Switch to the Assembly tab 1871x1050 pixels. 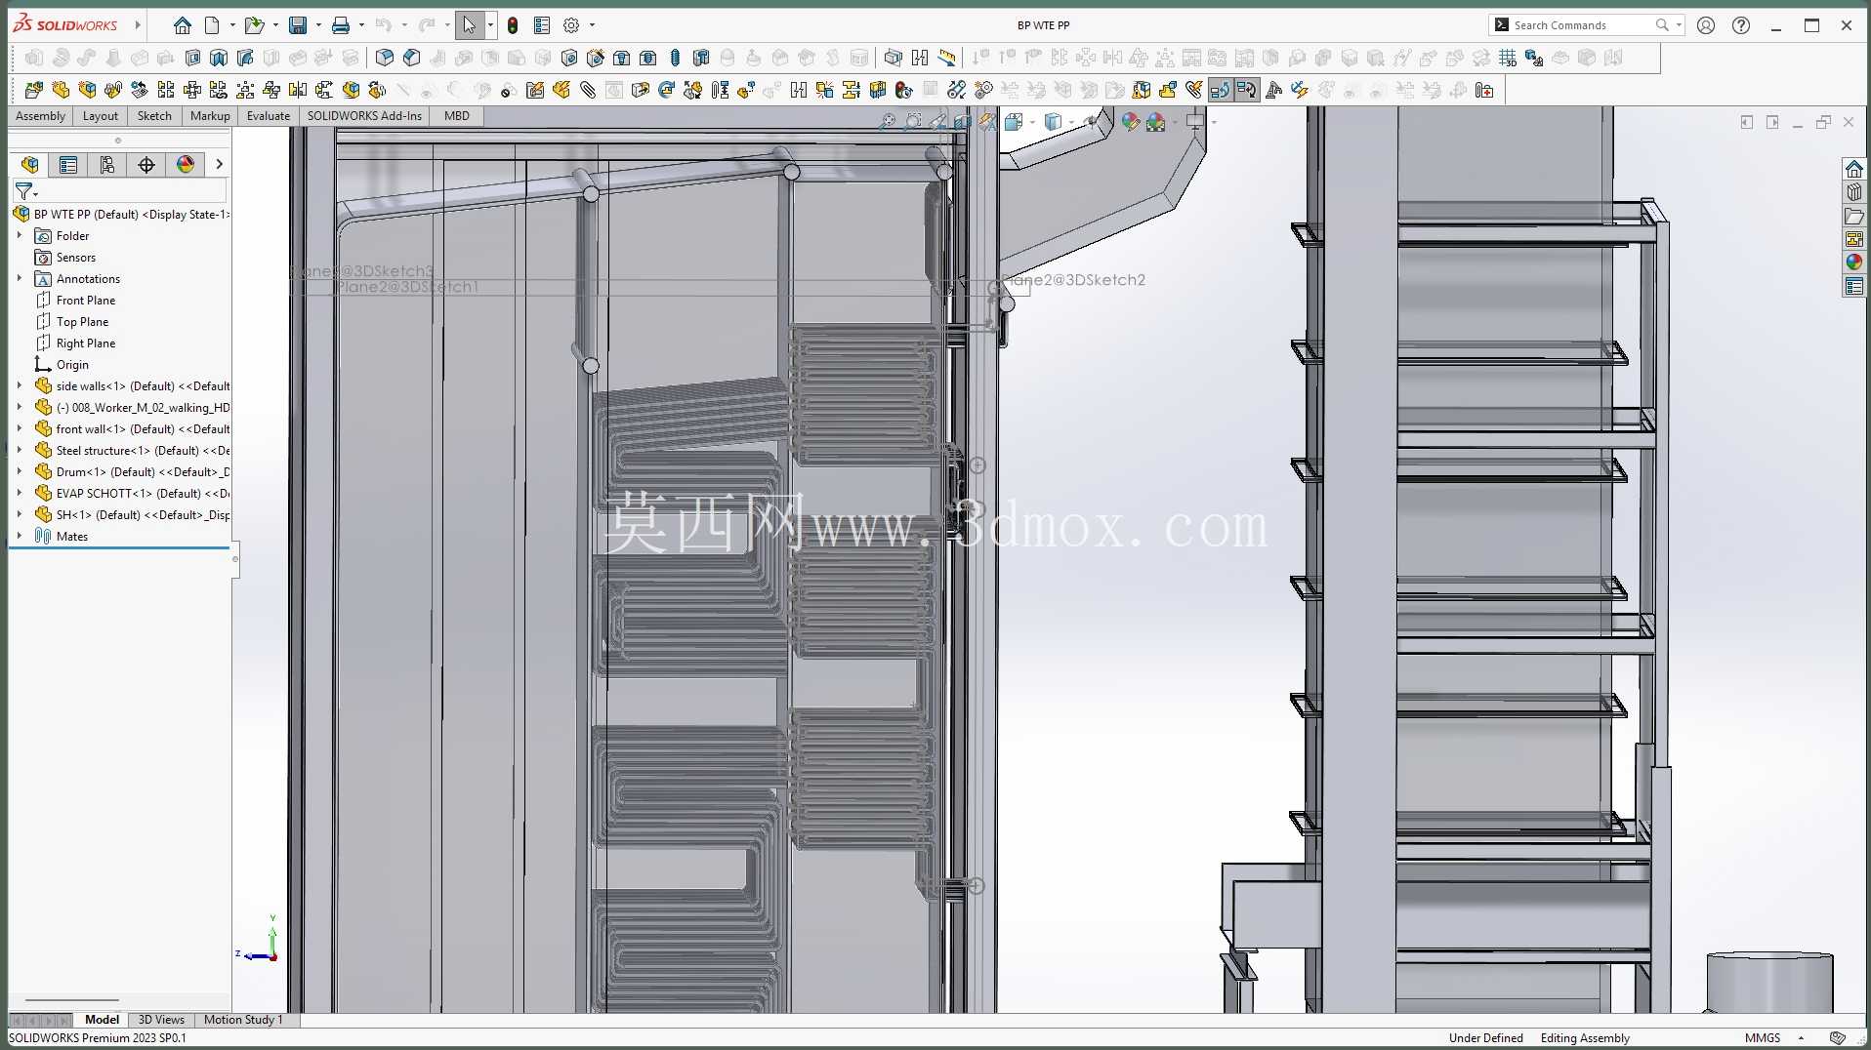click(40, 115)
